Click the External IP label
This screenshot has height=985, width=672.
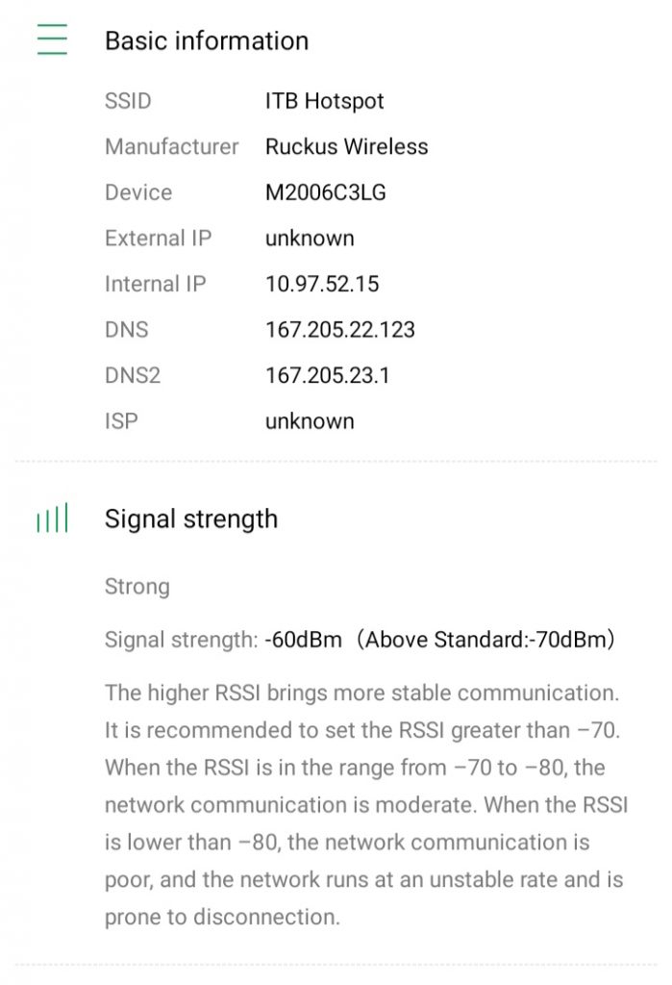pos(159,239)
